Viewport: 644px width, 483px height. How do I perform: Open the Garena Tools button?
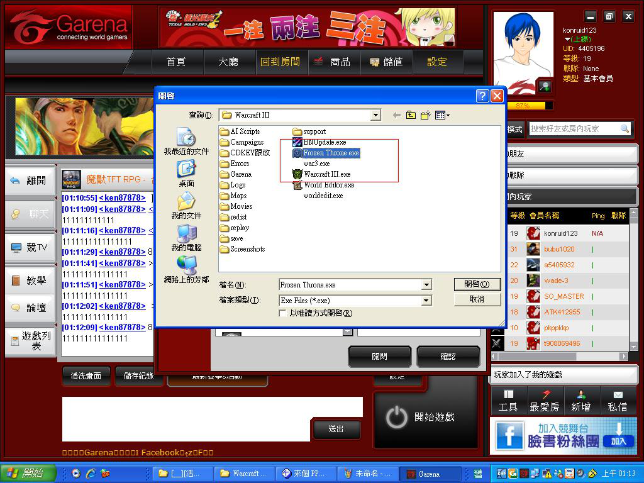(x=508, y=401)
